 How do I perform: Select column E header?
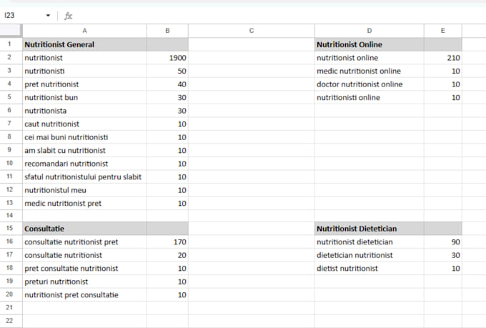tap(442, 31)
